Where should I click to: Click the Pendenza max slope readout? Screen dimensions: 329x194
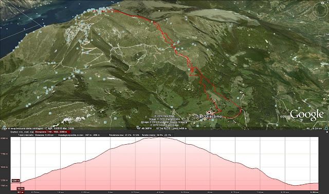(x=124, y=135)
